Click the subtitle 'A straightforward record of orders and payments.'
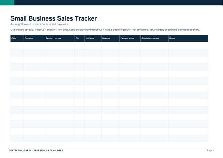The width and height of the screenshot is (223, 158). click(x=40, y=24)
